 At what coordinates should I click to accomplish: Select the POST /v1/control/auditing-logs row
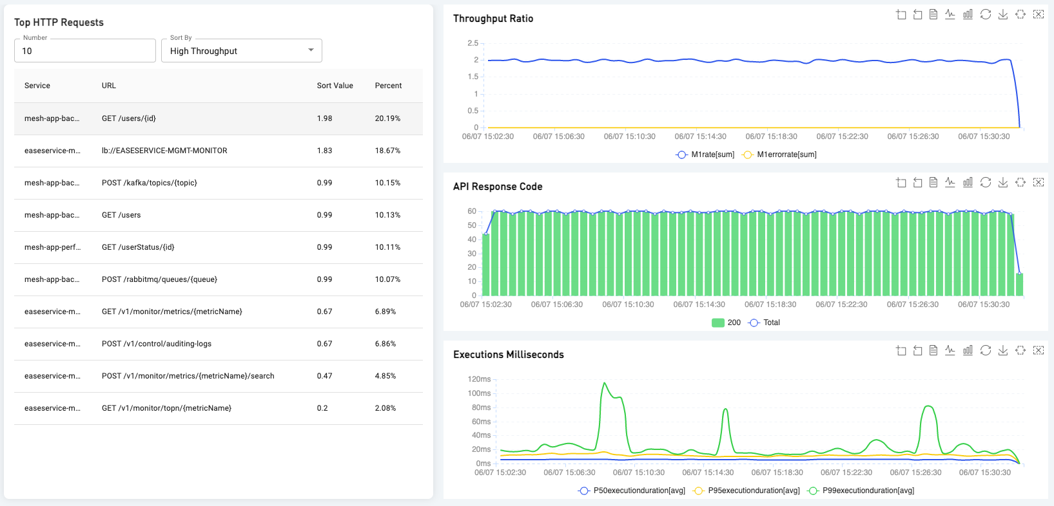pos(219,344)
